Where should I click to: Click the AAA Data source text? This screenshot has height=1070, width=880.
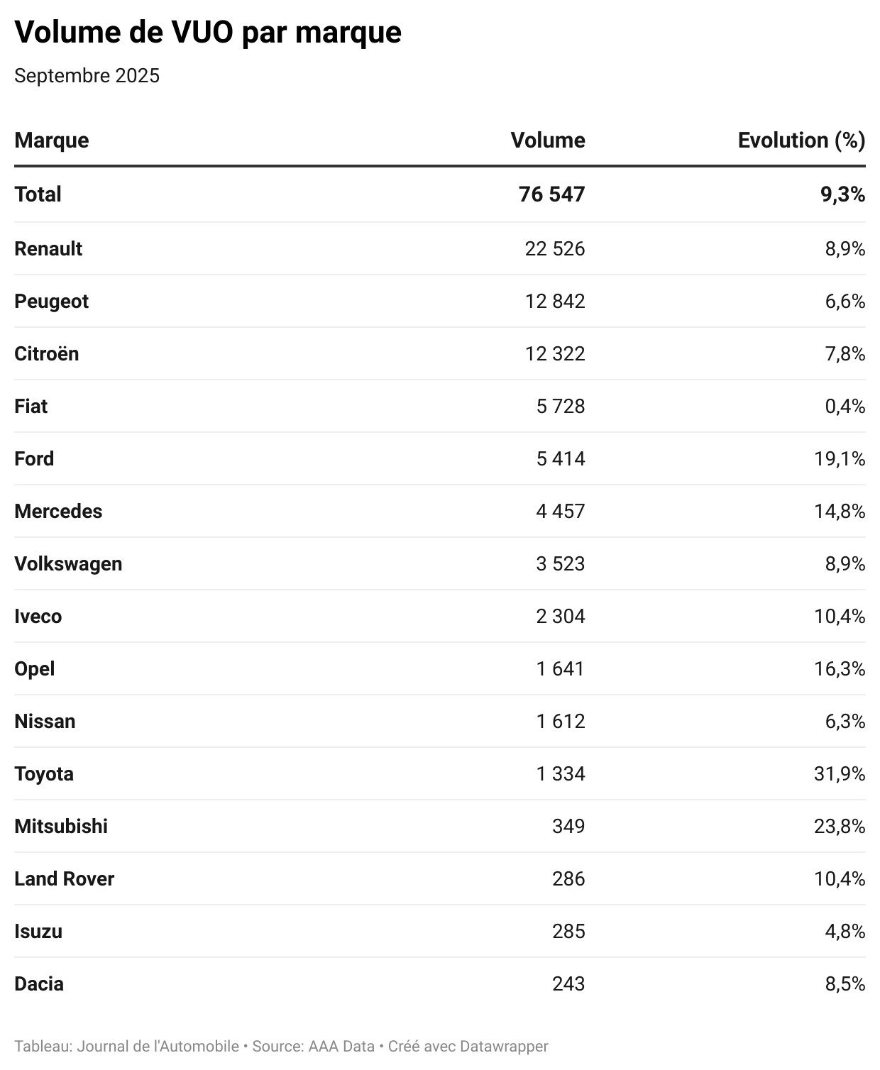341,1047
